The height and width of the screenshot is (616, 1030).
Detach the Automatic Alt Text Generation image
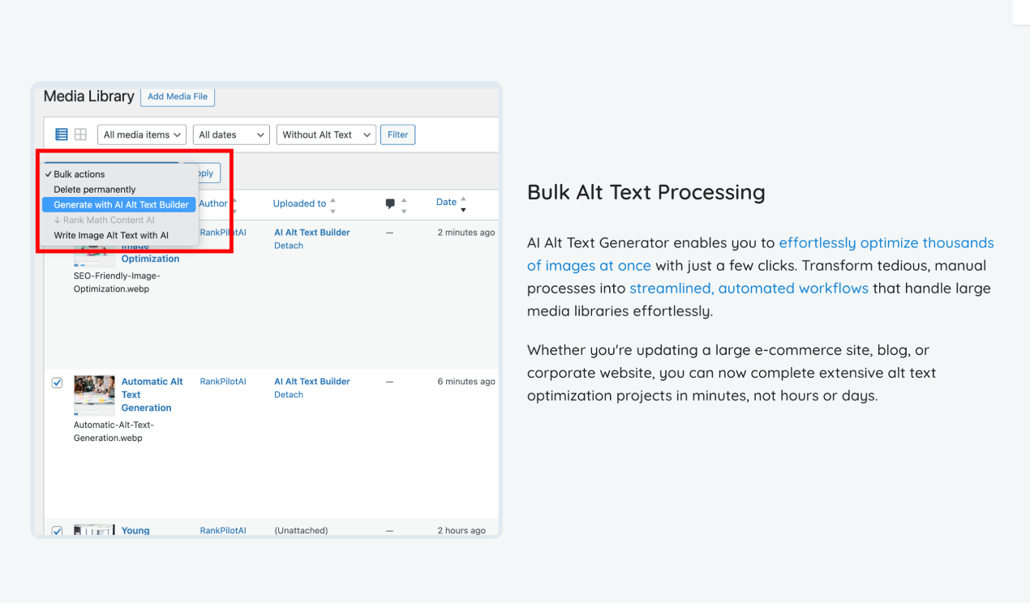288,394
